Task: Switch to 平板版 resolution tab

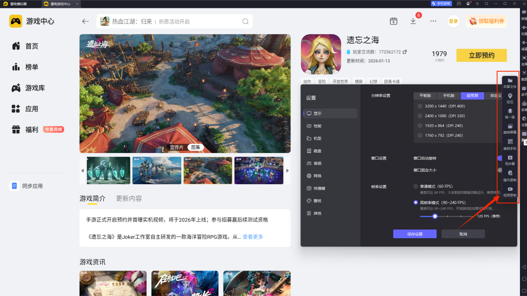Action: [425, 96]
